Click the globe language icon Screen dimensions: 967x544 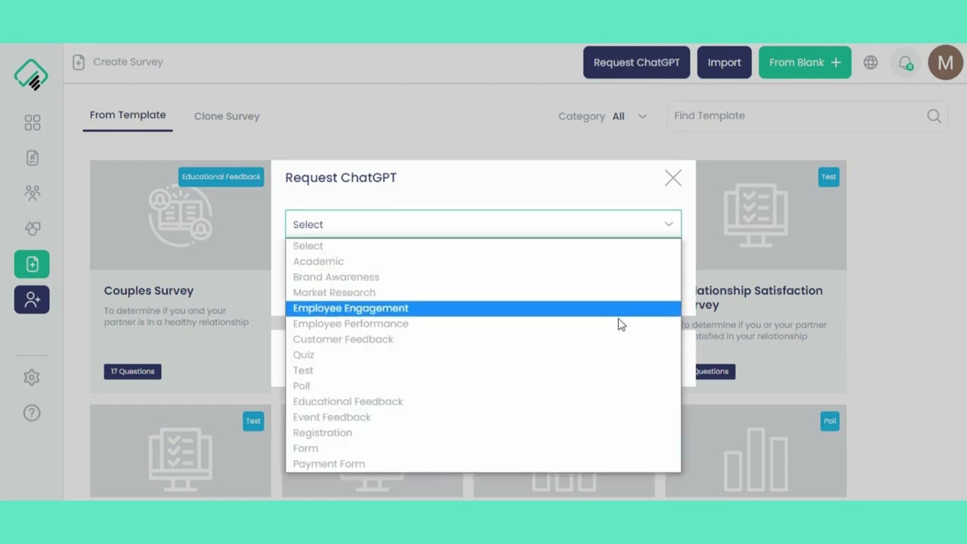(x=871, y=63)
